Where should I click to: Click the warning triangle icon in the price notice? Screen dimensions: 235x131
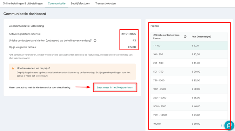coord(13,68)
